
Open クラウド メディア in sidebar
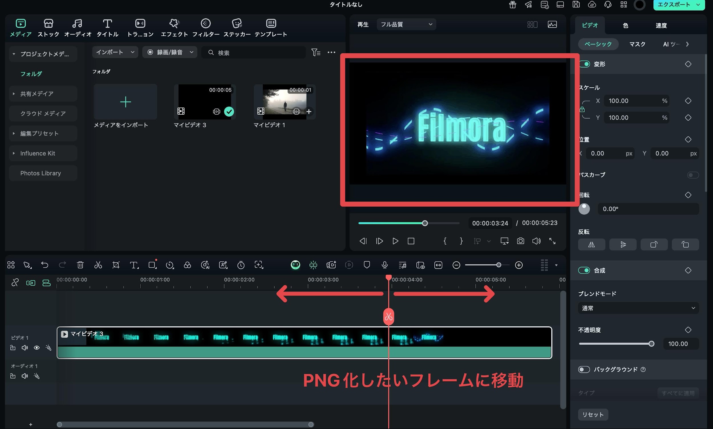(x=43, y=113)
